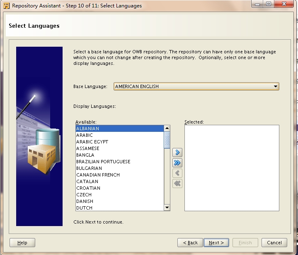298x255 pixels.
Task: Select BULGARIAN language
Action: [119, 168]
